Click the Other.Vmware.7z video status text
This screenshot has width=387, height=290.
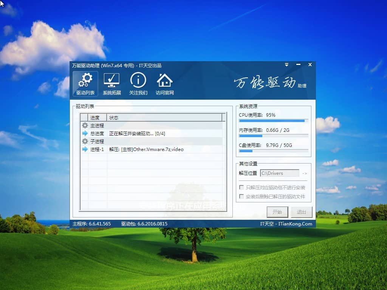coord(146,150)
